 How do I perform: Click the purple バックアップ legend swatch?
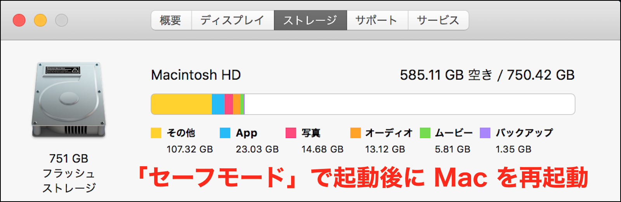pos(485,133)
